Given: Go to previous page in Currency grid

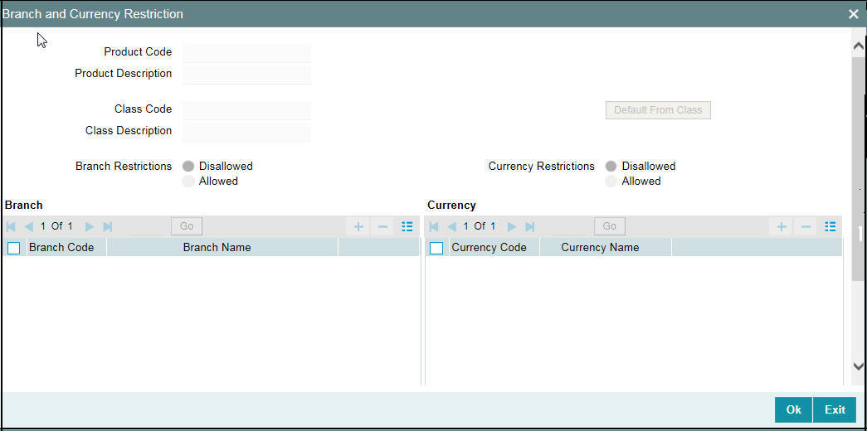Looking at the screenshot, I should click(x=451, y=226).
